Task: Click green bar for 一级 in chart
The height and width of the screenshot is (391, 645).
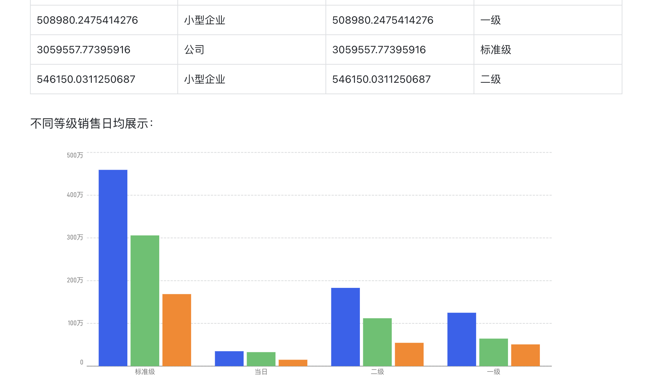Action: (494, 352)
